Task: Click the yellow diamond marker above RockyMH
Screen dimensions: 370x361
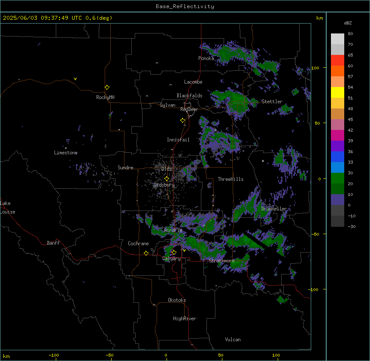Action: [107, 87]
